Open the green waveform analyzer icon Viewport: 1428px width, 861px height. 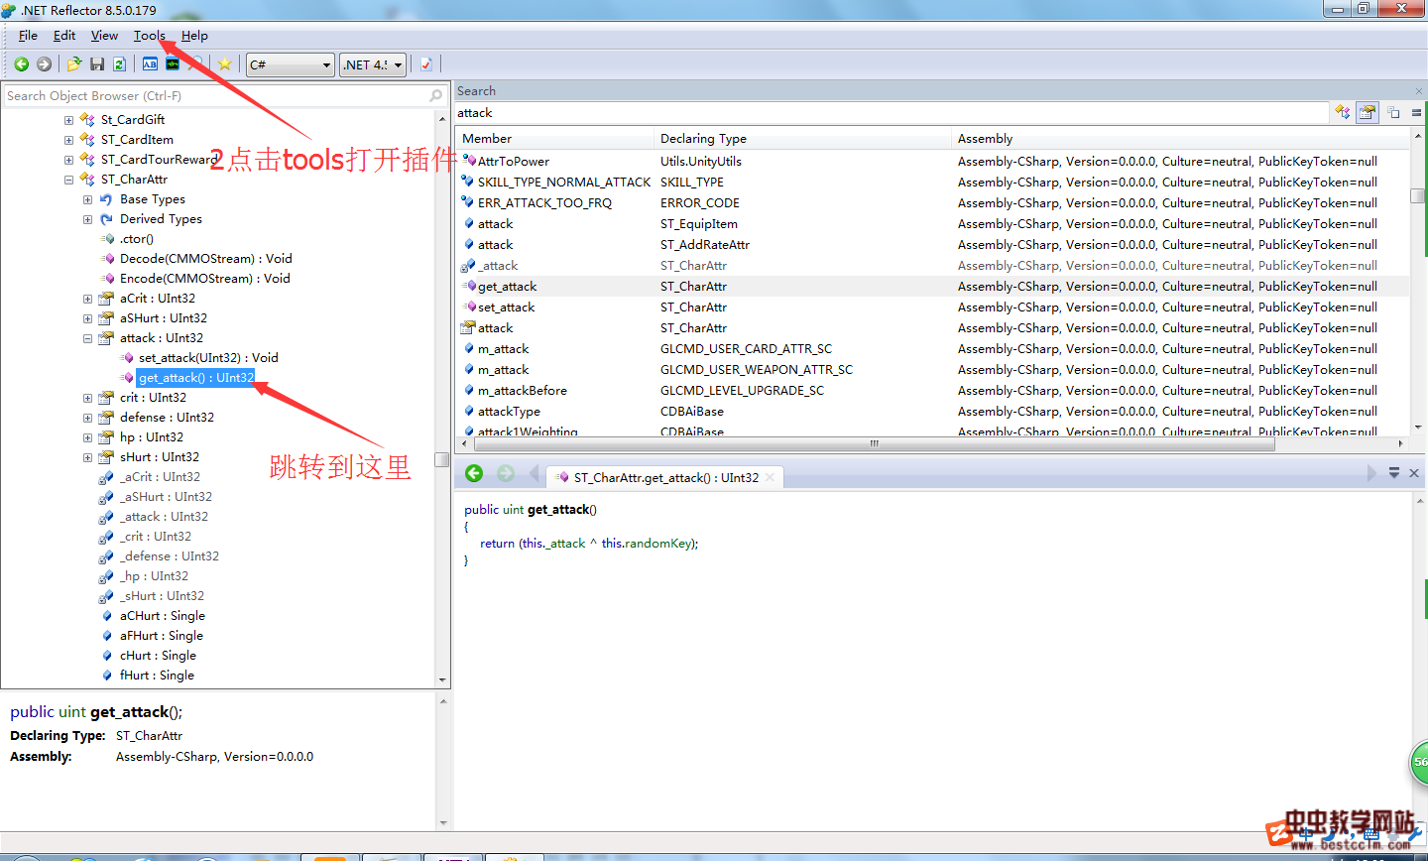click(173, 64)
